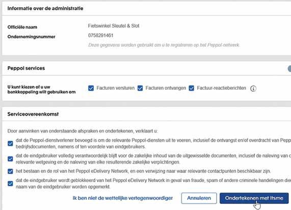The width and height of the screenshot is (291, 210).
Task: Click the Officiële naam label
Action: 22,27
